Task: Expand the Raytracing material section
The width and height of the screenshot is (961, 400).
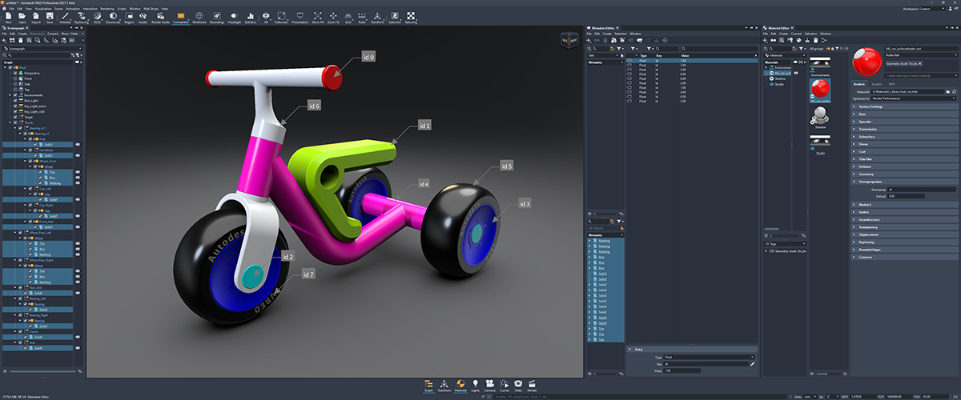Action: (x=904, y=242)
